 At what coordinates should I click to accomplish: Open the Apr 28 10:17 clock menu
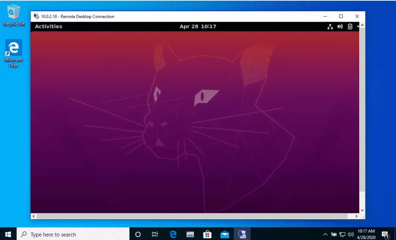pyautogui.click(x=198, y=27)
